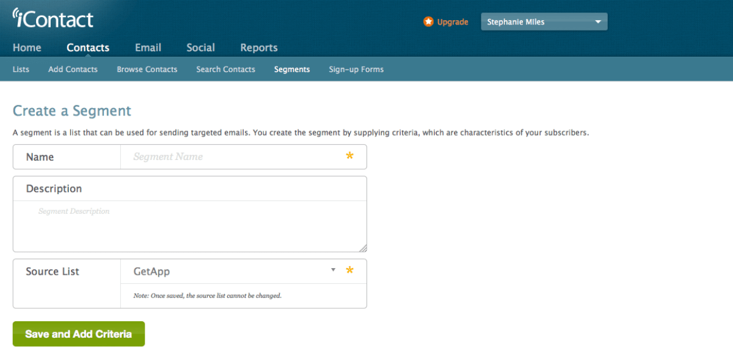Click the asterisk next to Source List
Viewport: 733px width, 356px height.
click(x=349, y=271)
